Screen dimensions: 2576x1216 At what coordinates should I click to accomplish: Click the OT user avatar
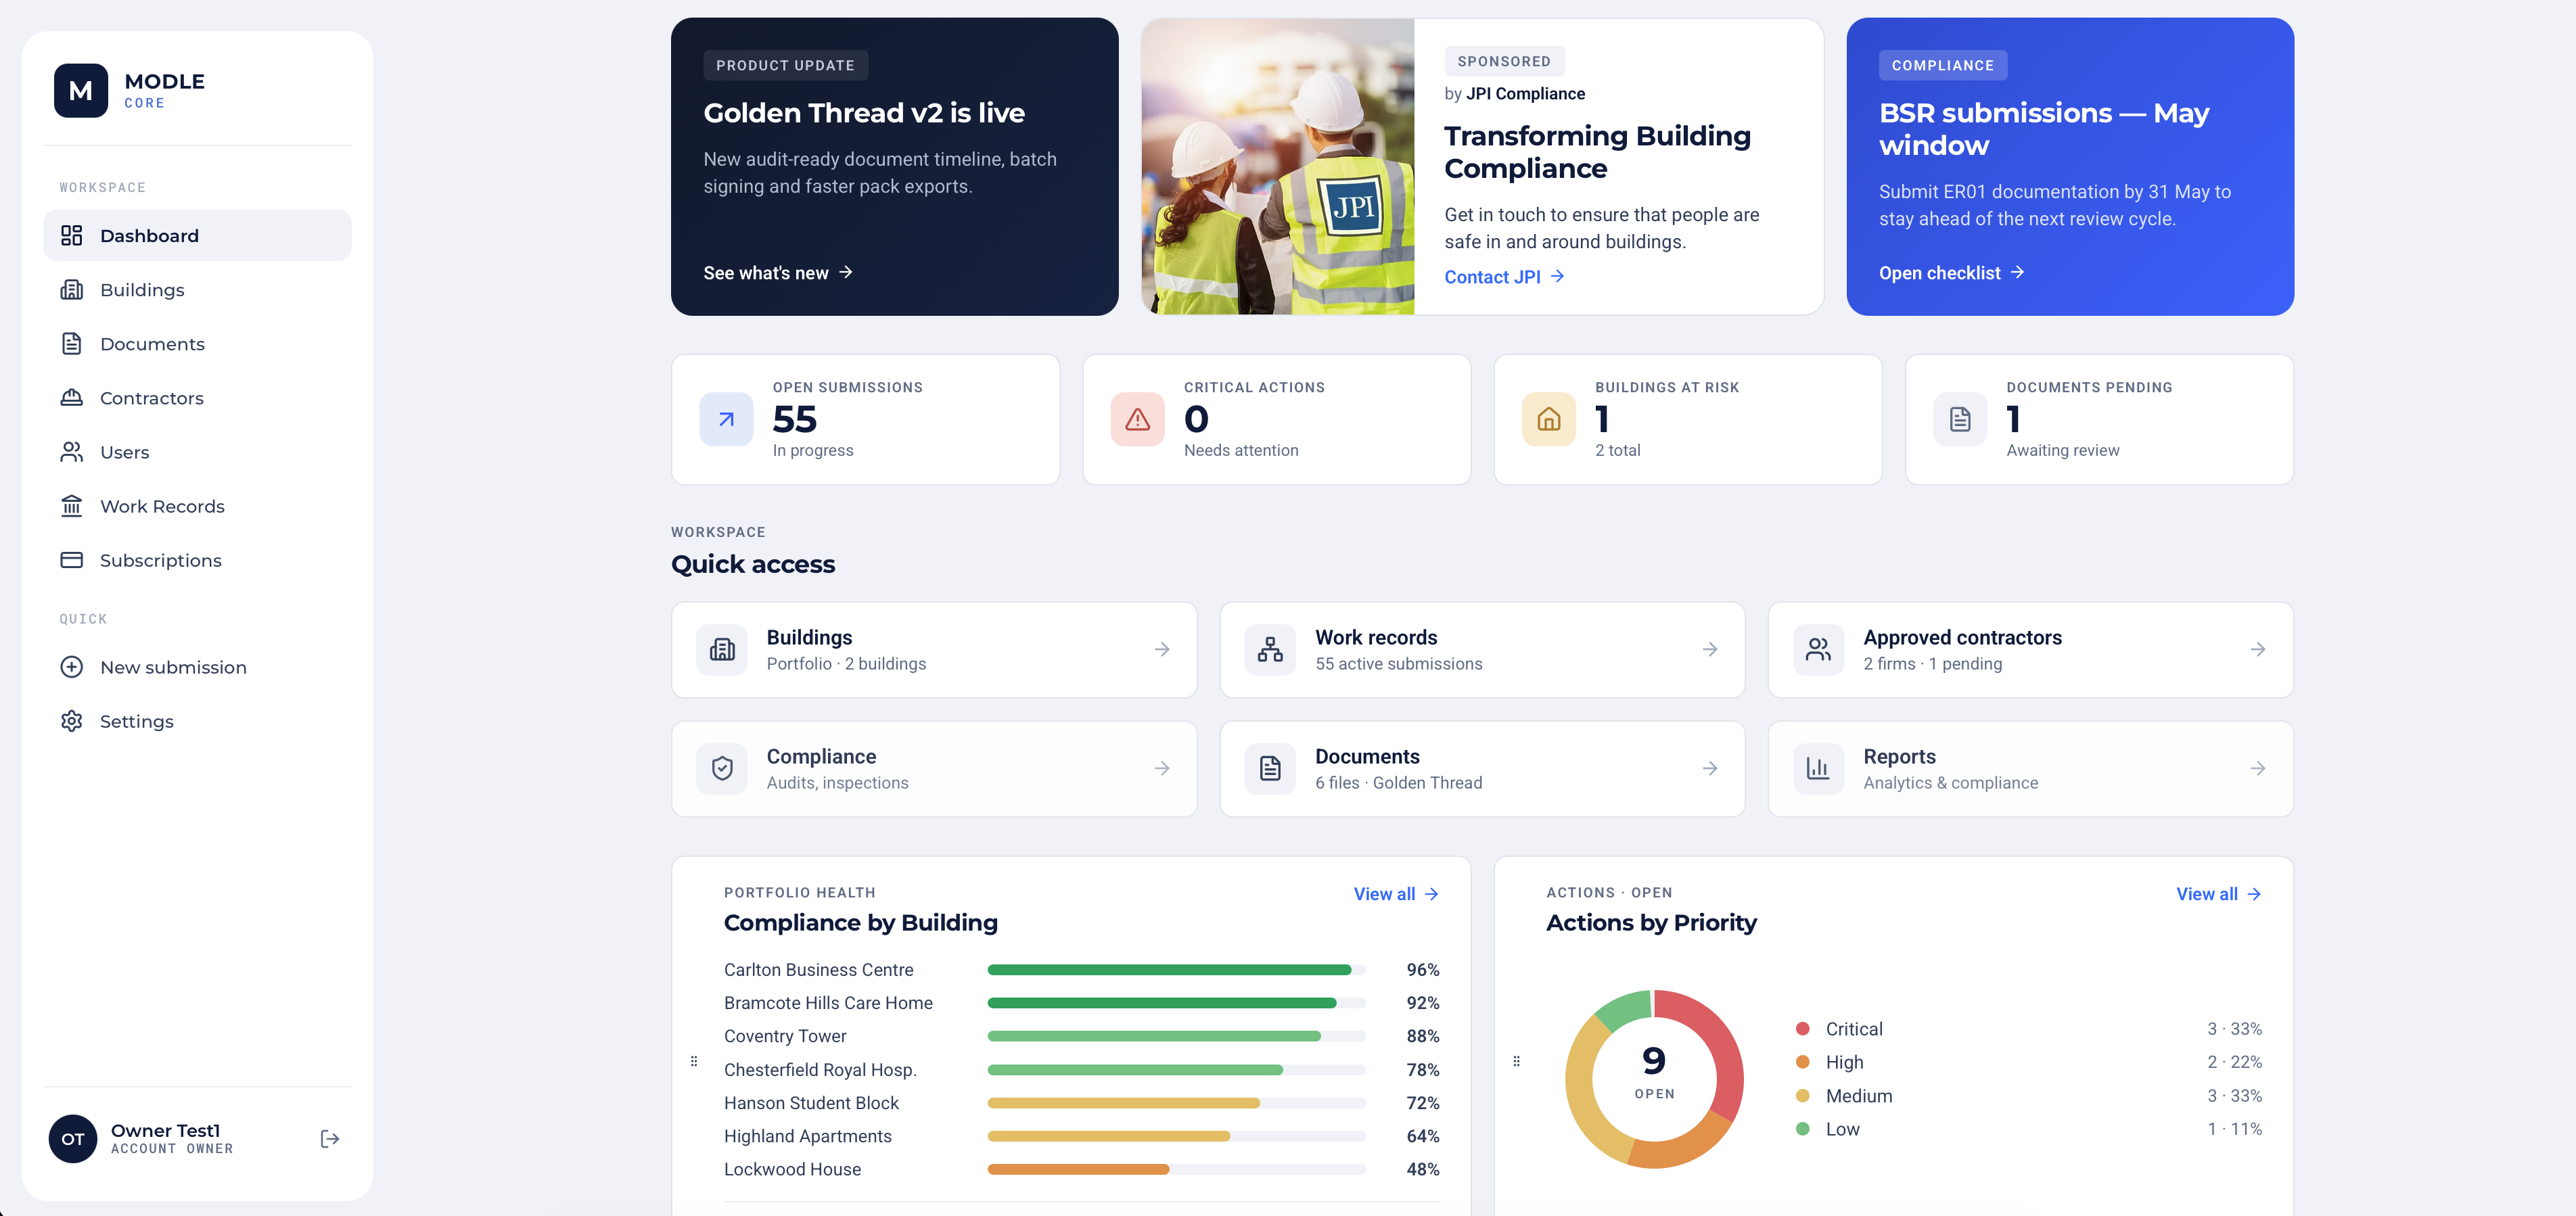[x=73, y=1139]
